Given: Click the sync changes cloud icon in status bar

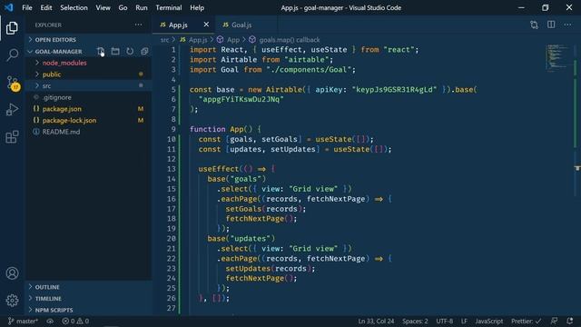Looking at the screenshot, I should click(x=50, y=321).
